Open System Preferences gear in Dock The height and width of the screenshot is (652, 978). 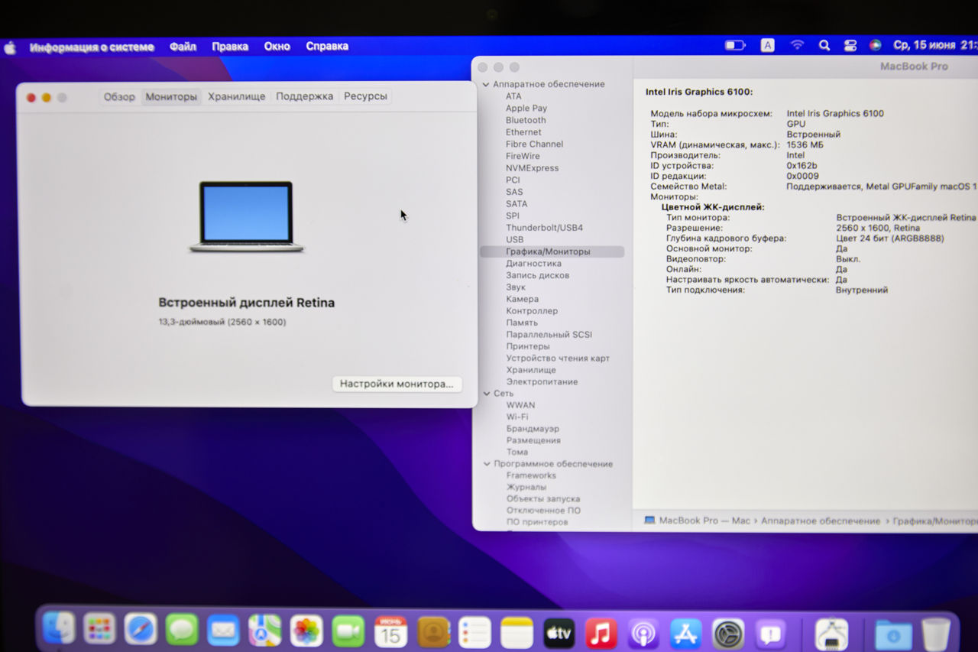(x=728, y=634)
